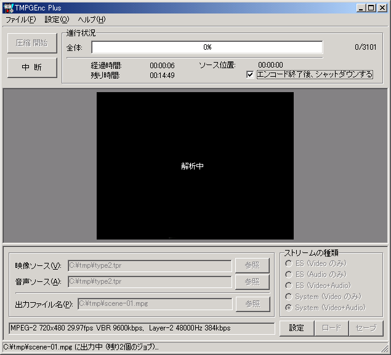391x355 pixels.
Task: Open the ヘルプ(H) menu
Action: pos(92,20)
